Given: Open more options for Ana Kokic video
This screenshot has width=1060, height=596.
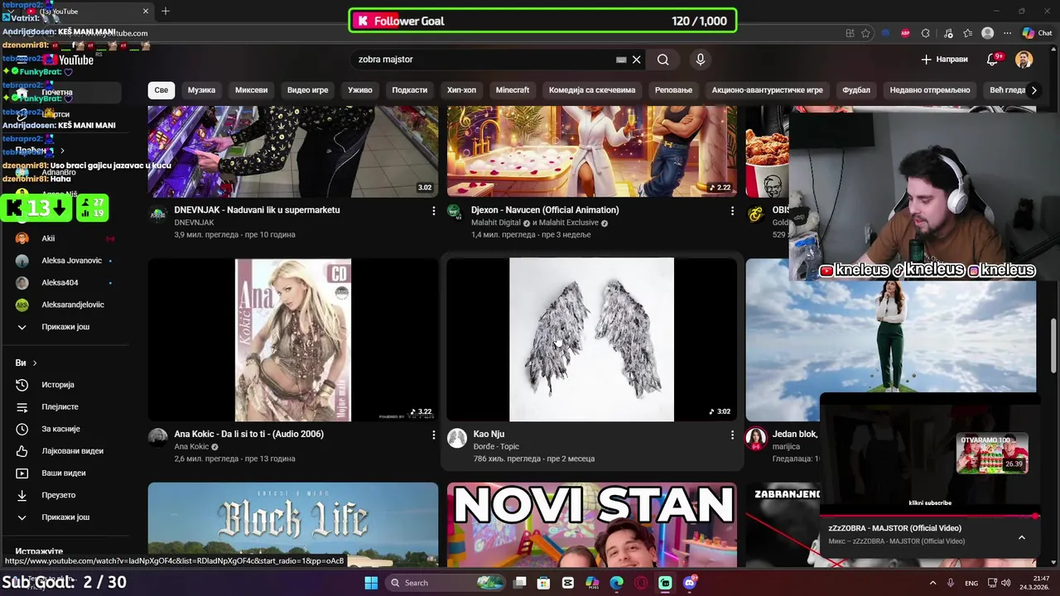Looking at the screenshot, I should (433, 435).
